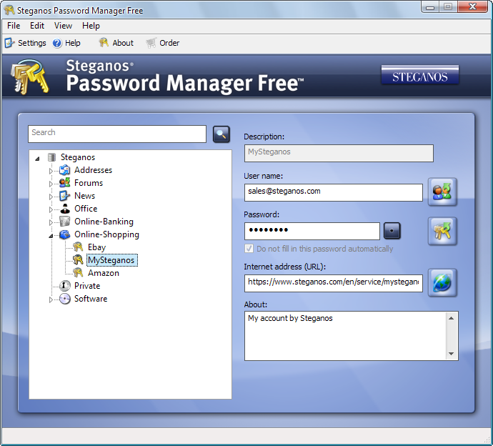Image resolution: width=493 pixels, height=446 pixels.
Task: Click the Forums folder icon
Action: (64, 183)
